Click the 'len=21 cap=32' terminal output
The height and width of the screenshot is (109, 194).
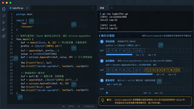pos(109,20)
